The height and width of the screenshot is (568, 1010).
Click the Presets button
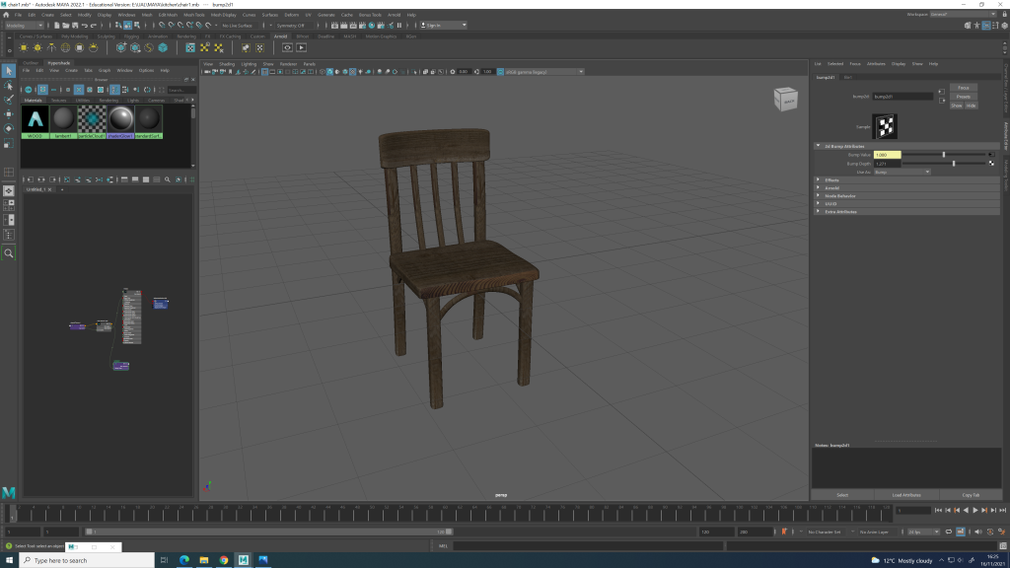pyautogui.click(x=963, y=97)
